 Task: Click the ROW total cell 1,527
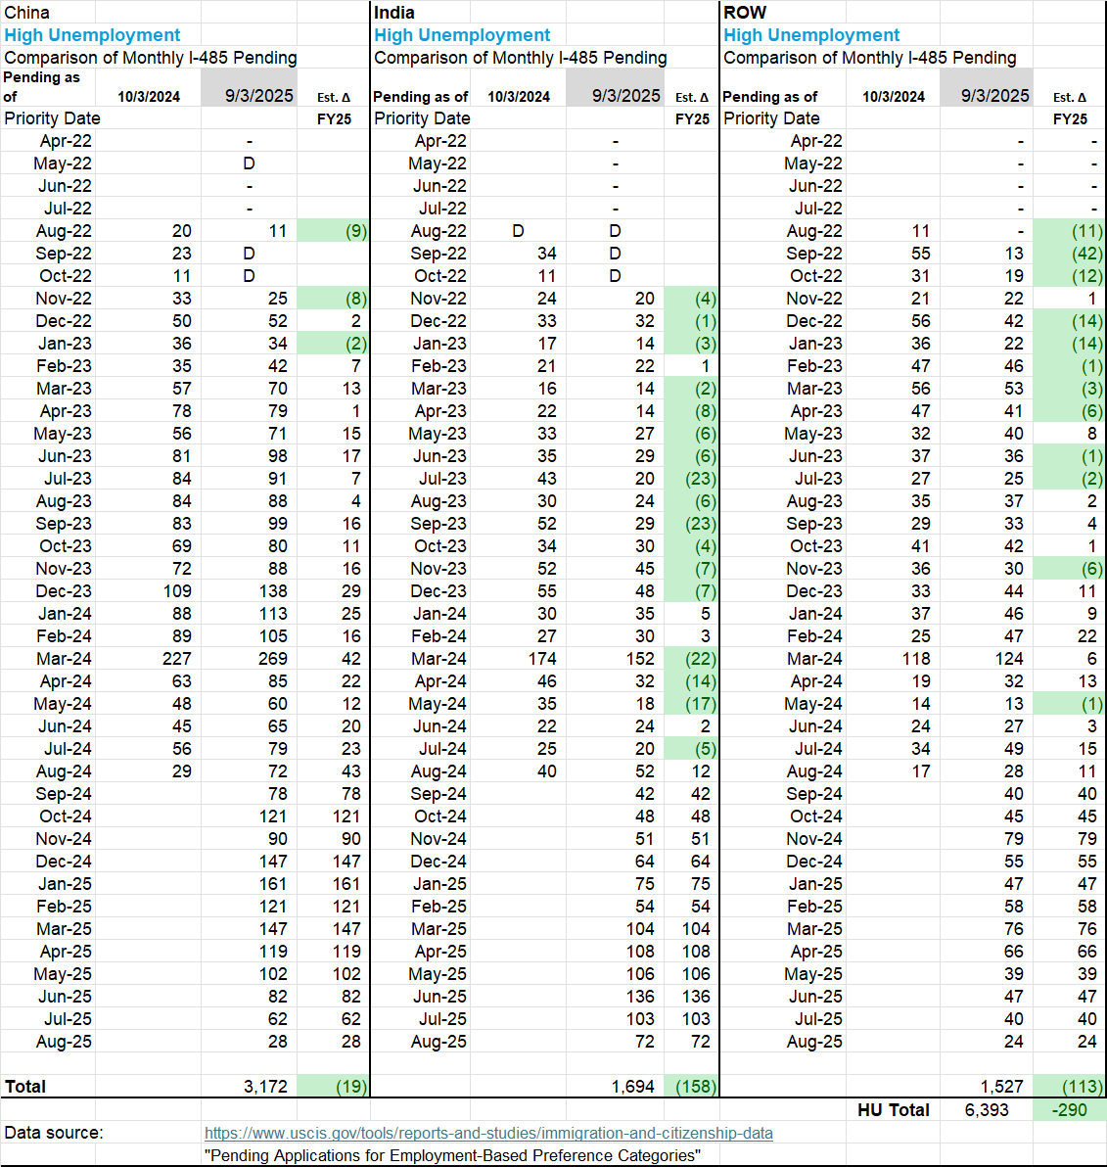(x=1001, y=1087)
